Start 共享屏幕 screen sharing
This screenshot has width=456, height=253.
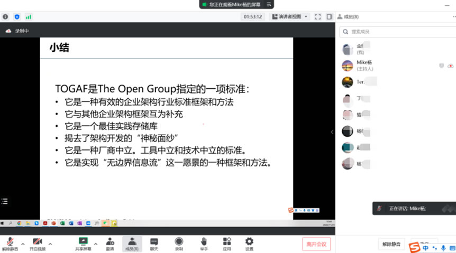click(x=83, y=244)
